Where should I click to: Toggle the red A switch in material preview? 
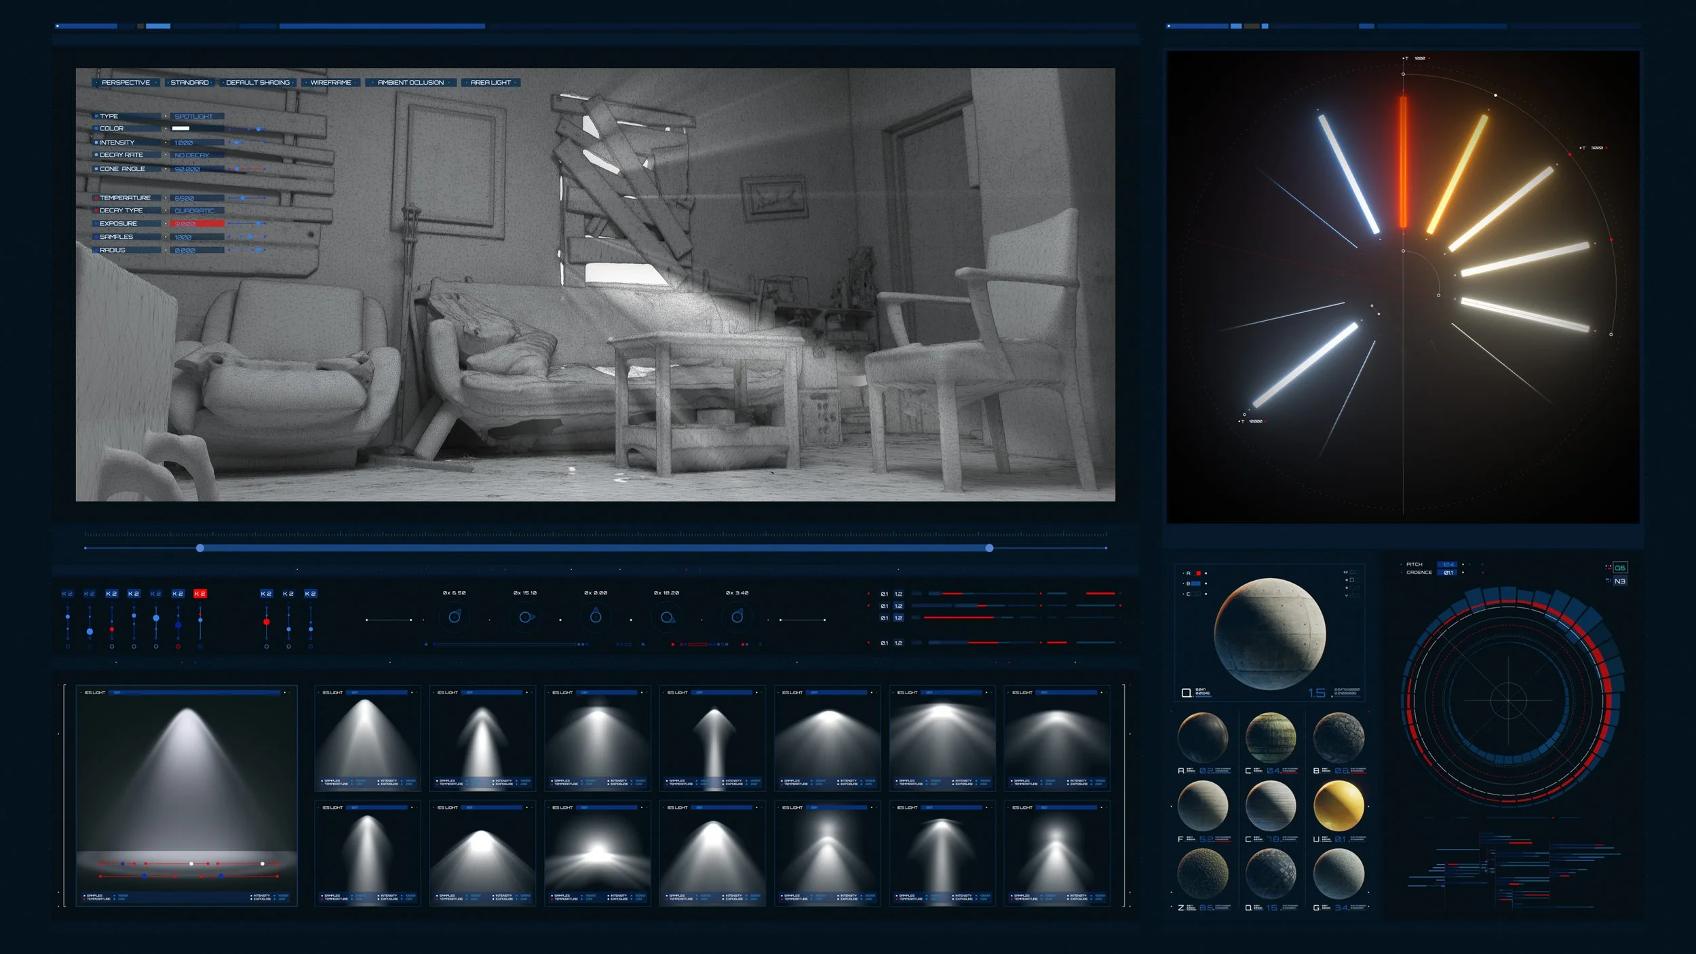[1197, 573]
